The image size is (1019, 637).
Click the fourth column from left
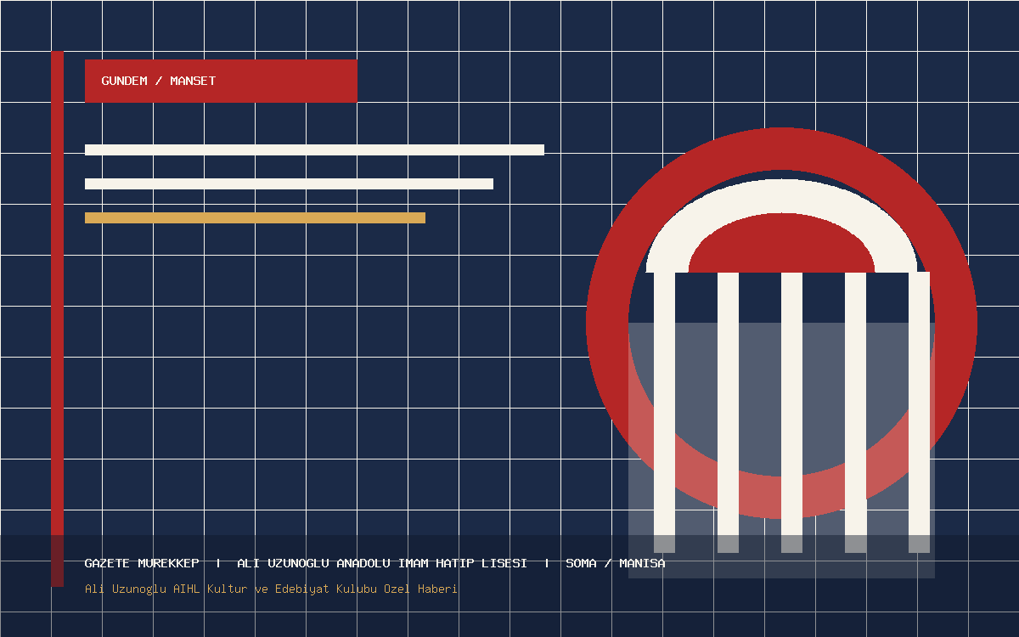click(x=855, y=412)
